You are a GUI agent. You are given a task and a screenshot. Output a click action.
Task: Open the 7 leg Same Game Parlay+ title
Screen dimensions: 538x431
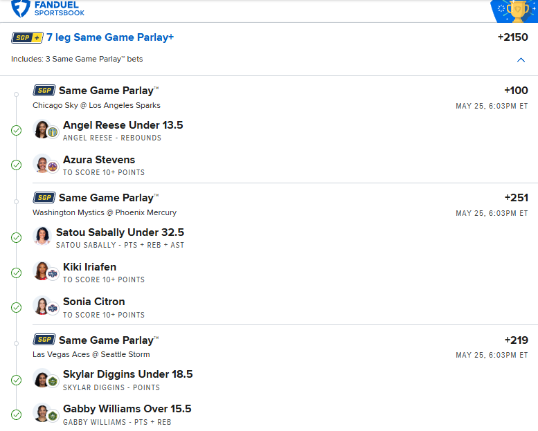pos(110,37)
